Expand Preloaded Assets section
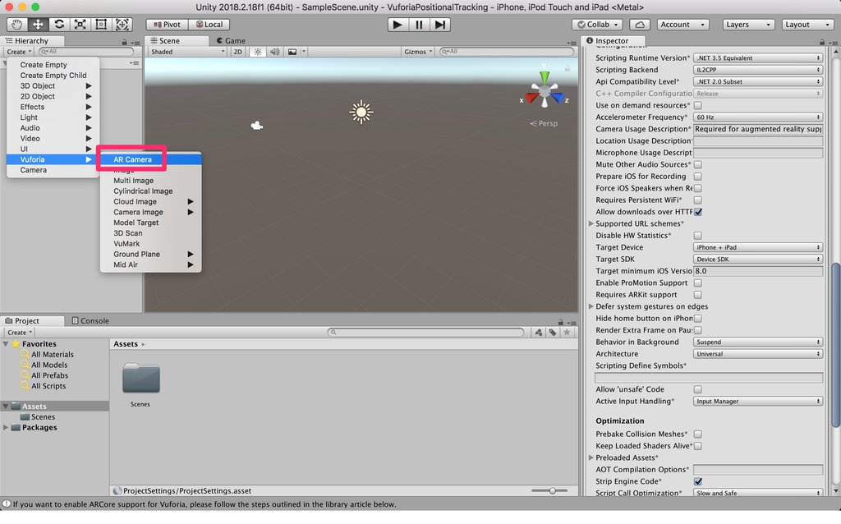This screenshot has height=524, width=841. (591, 457)
